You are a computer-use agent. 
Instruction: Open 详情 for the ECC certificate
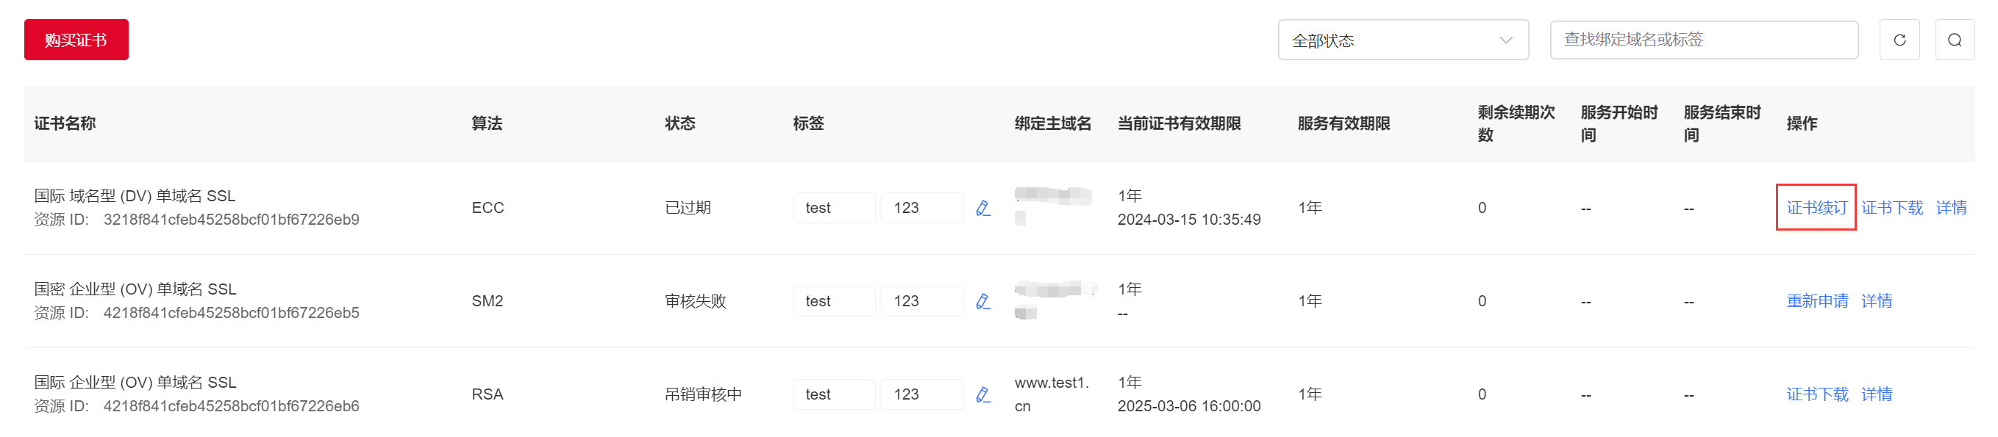1951,208
